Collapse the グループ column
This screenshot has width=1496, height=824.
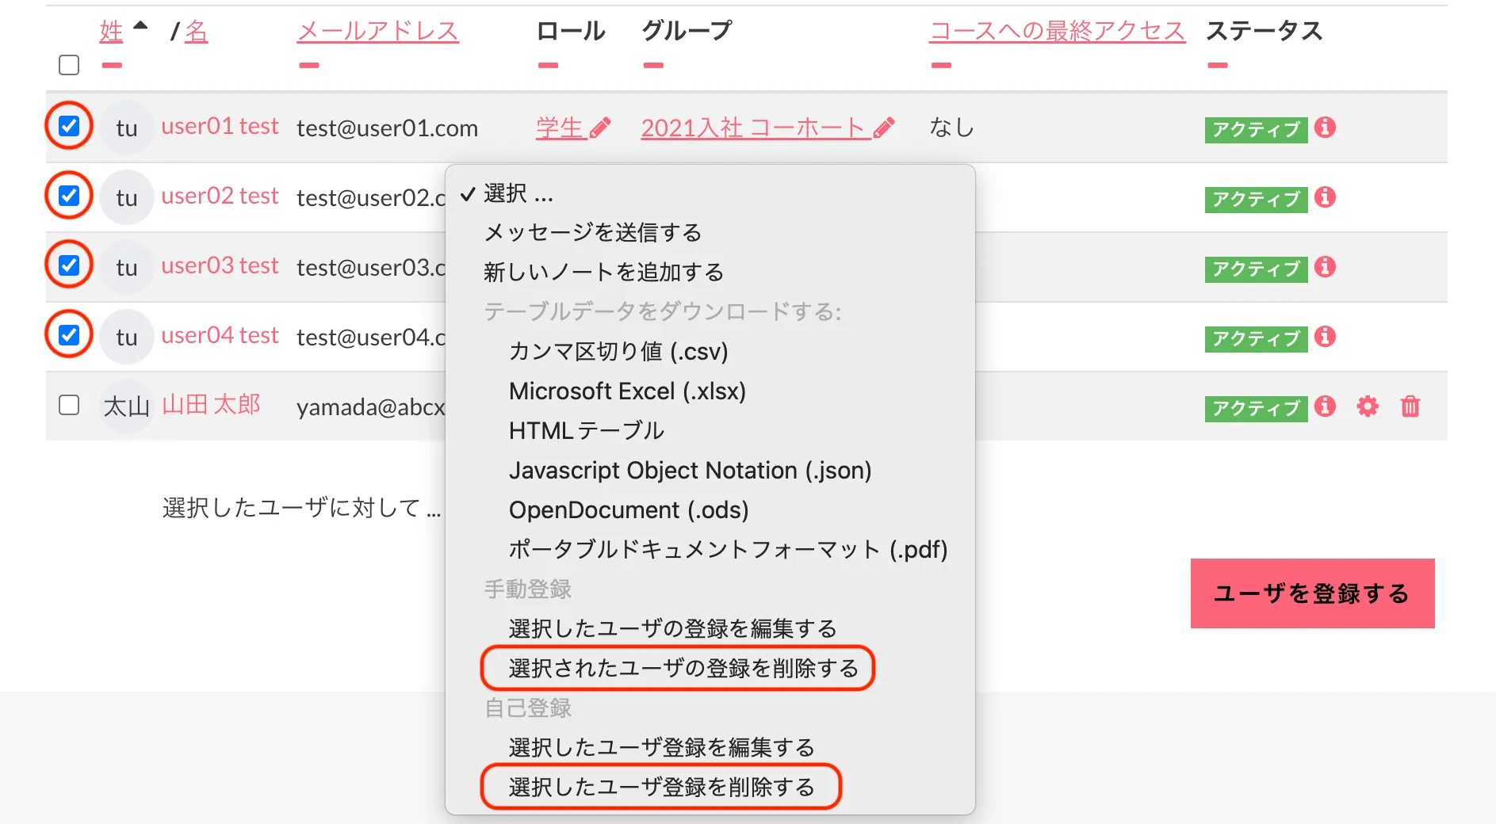click(x=652, y=66)
